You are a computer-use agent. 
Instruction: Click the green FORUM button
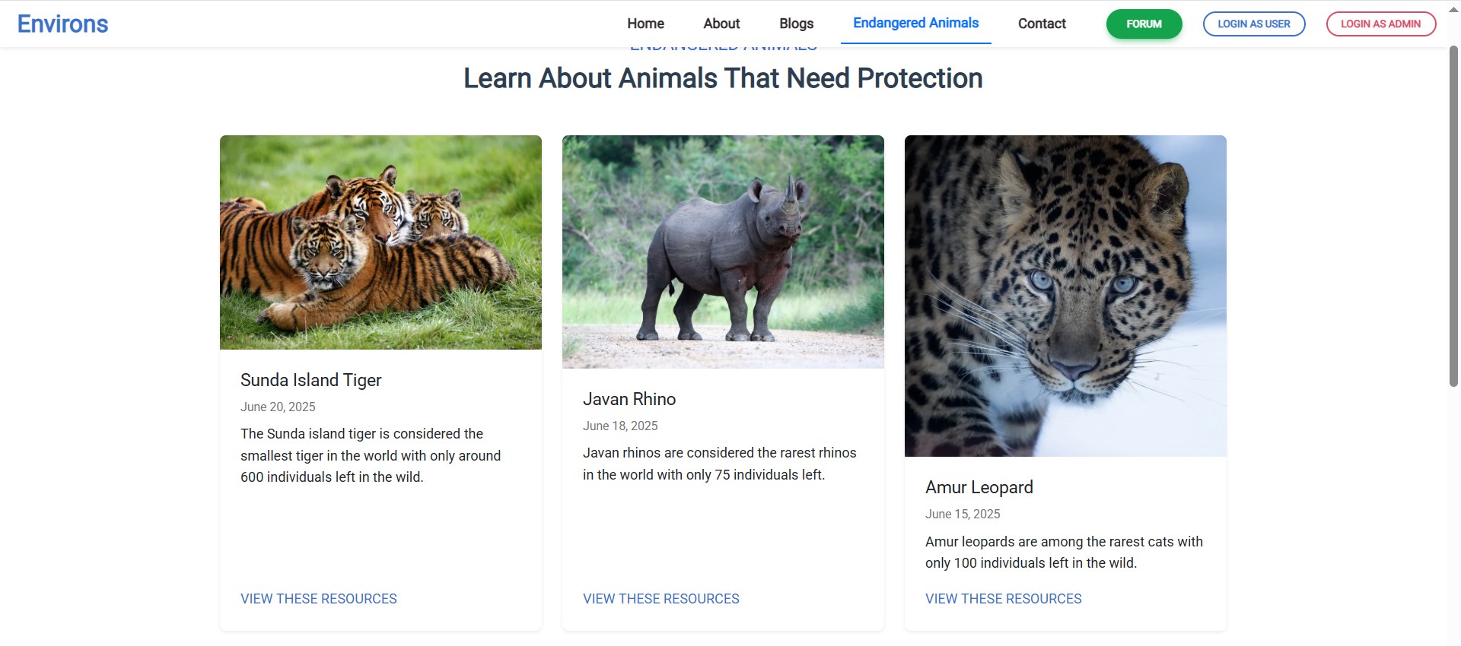1143,24
